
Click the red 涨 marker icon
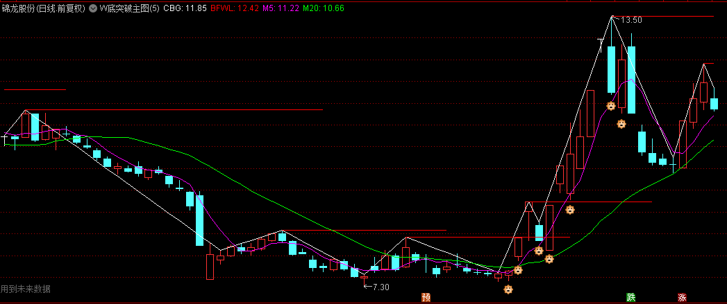(682, 297)
